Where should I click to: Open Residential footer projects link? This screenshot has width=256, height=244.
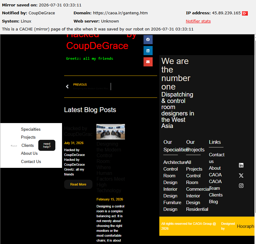point(197,209)
